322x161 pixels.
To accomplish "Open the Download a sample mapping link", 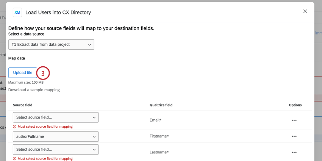I will click(34, 90).
